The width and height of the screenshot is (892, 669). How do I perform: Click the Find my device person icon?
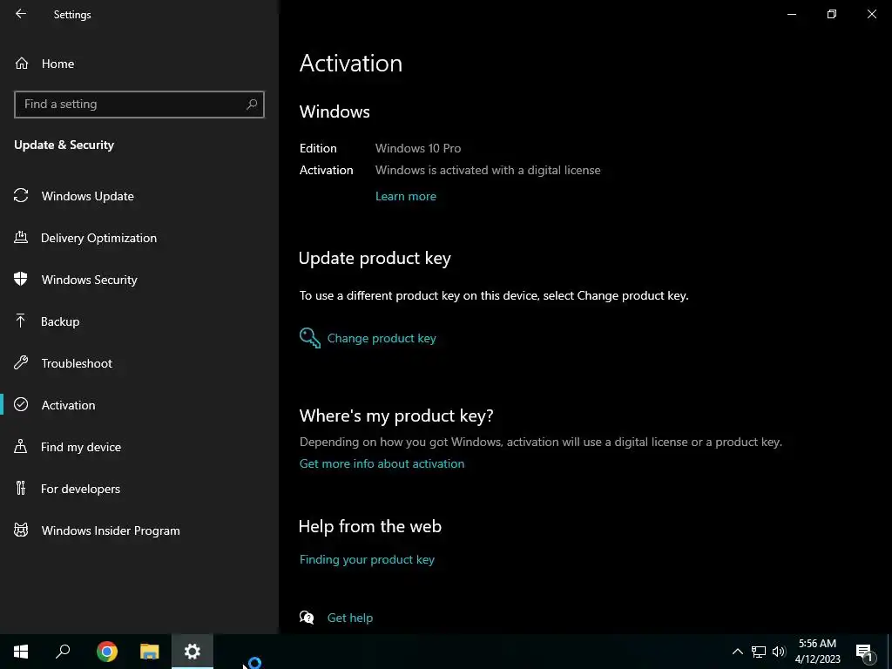(x=21, y=447)
